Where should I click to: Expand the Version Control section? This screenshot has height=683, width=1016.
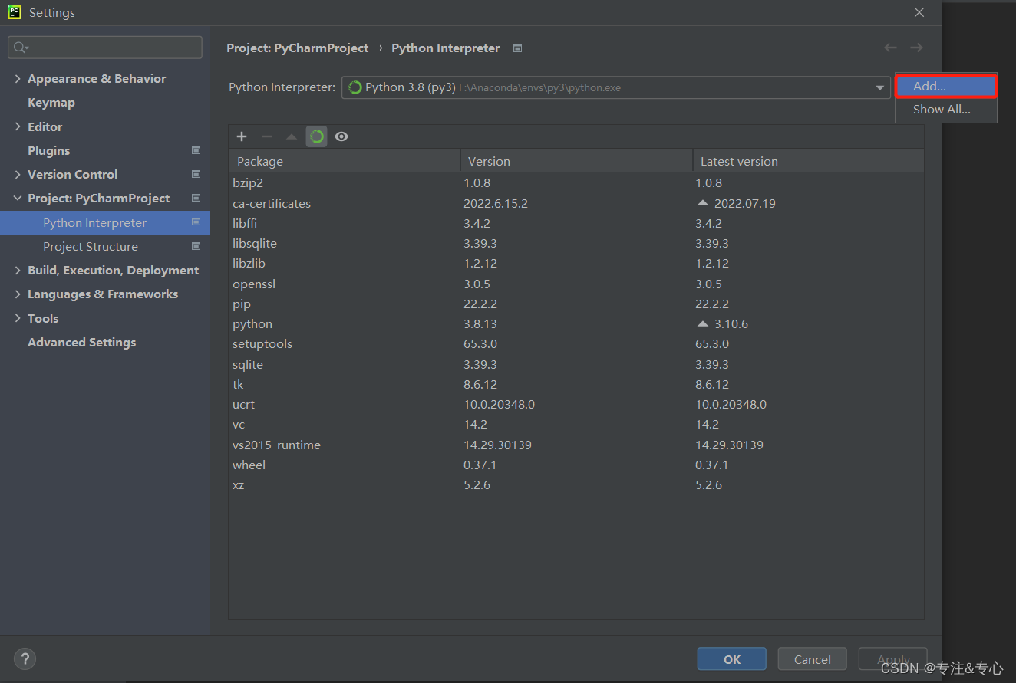(18, 174)
